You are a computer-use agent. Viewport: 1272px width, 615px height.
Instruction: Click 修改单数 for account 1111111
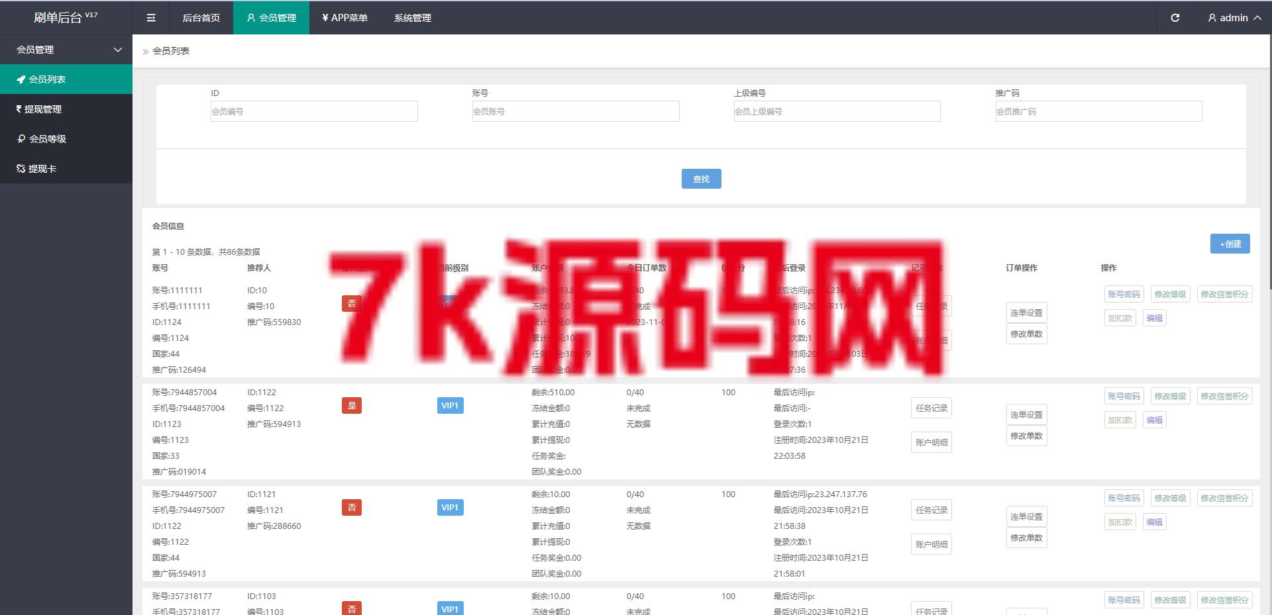tap(1027, 334)
